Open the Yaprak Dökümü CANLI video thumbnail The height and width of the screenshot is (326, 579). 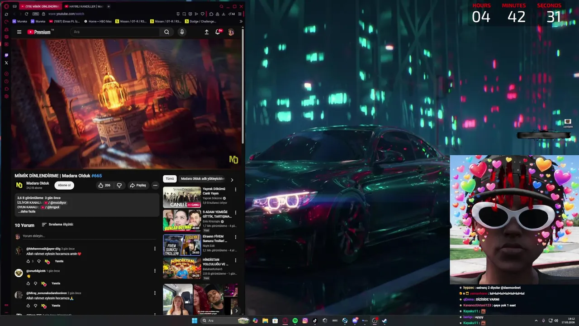tap(182, 197)
